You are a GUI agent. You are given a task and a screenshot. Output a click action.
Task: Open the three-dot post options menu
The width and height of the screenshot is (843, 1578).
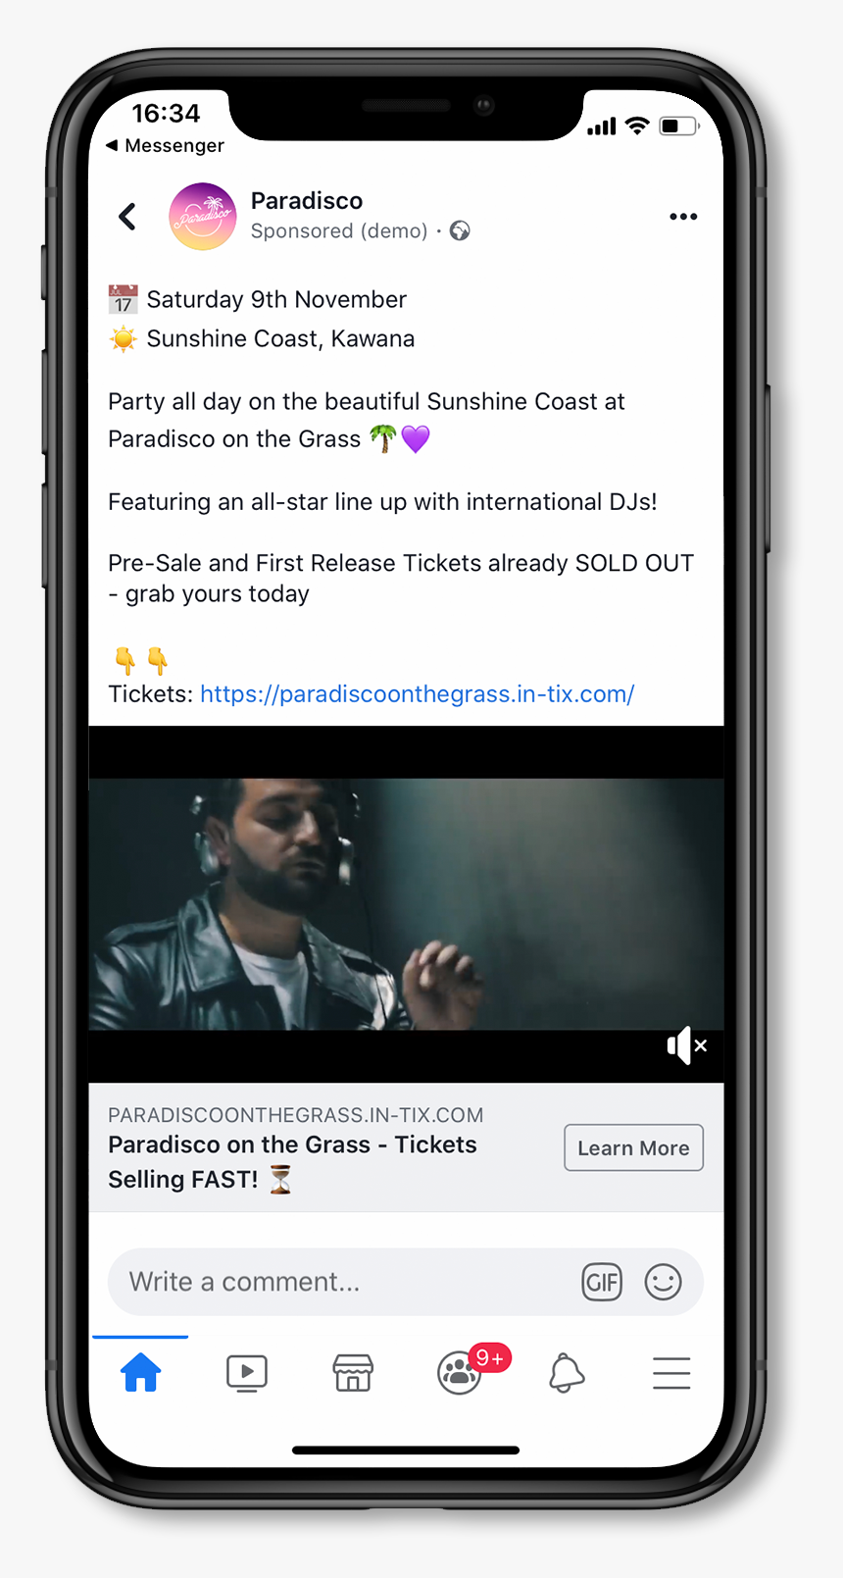683,217
